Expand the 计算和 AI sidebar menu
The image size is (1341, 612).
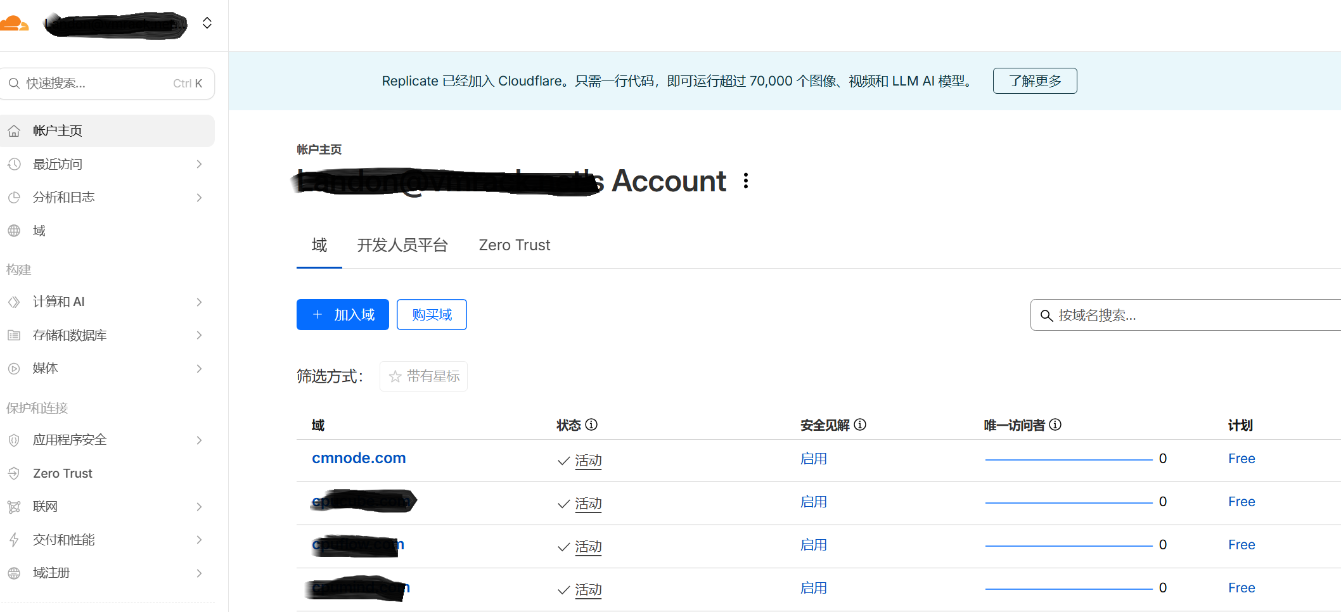click(x=199, y=302)
